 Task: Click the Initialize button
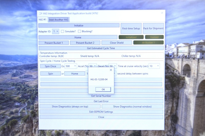79,26
